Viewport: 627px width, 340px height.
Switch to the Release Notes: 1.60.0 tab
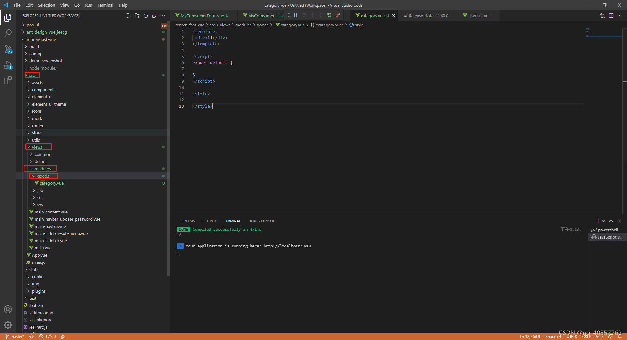pos(428,16)
